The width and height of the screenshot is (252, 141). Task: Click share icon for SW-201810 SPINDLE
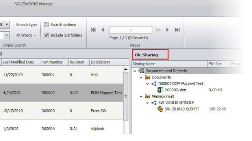click(154, 103)
